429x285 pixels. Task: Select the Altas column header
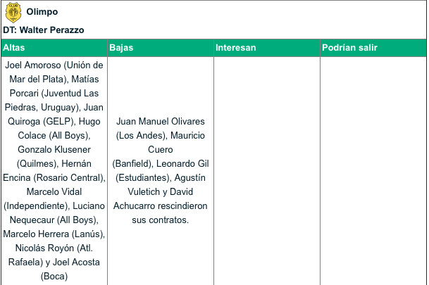point(54,48)
